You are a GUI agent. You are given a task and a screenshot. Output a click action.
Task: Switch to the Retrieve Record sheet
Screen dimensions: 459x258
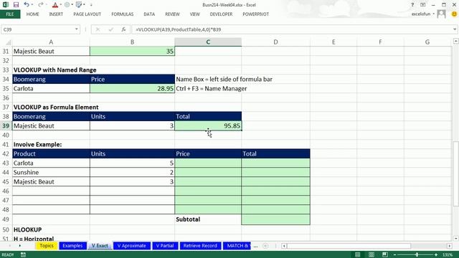(200, 246)
